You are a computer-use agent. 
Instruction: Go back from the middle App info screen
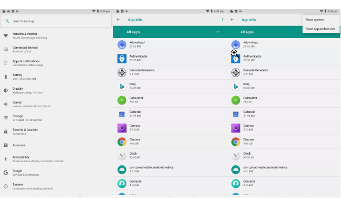point(118,20)
